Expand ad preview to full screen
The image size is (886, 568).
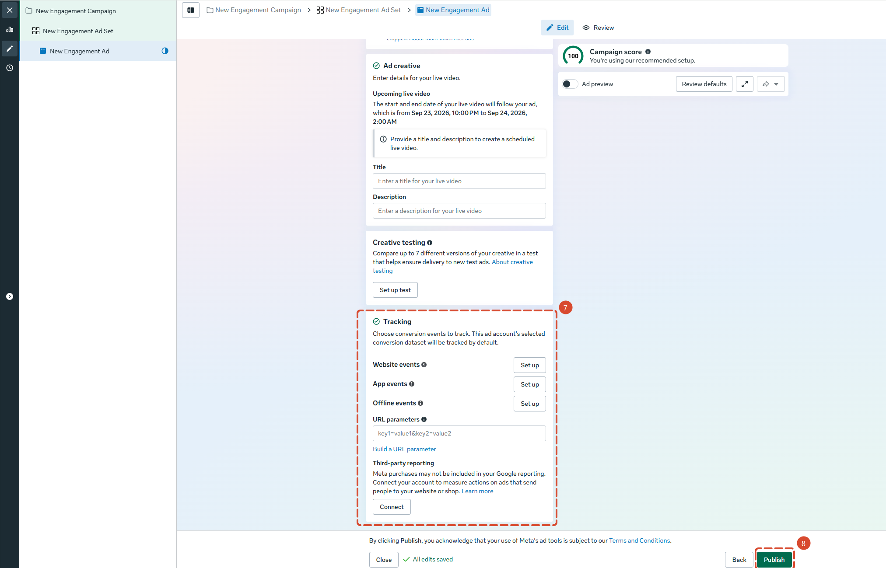(x=745, y=84)
